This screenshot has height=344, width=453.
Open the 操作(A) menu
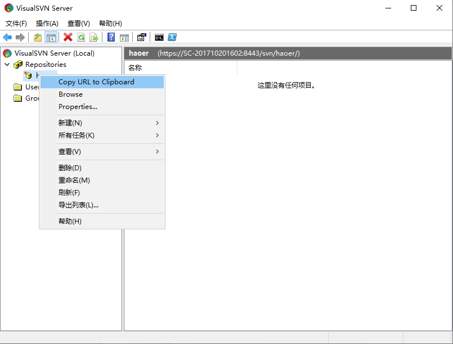pyautogui.click(x=47, y=24)
